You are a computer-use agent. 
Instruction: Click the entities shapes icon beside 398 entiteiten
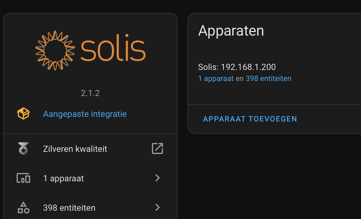(x=23, y=207)
